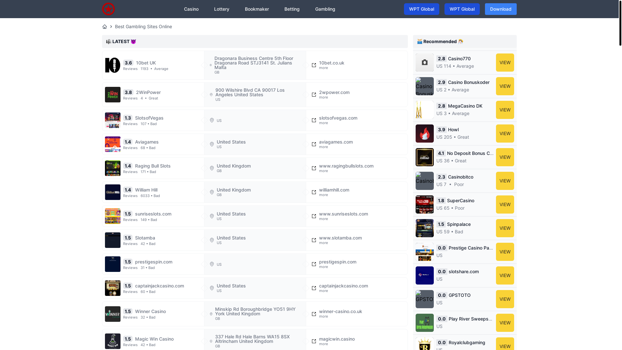Click location pin by 900 Wilshire Blvd address
The height and width of the screenshot is (350, 622).
point(211,95)
